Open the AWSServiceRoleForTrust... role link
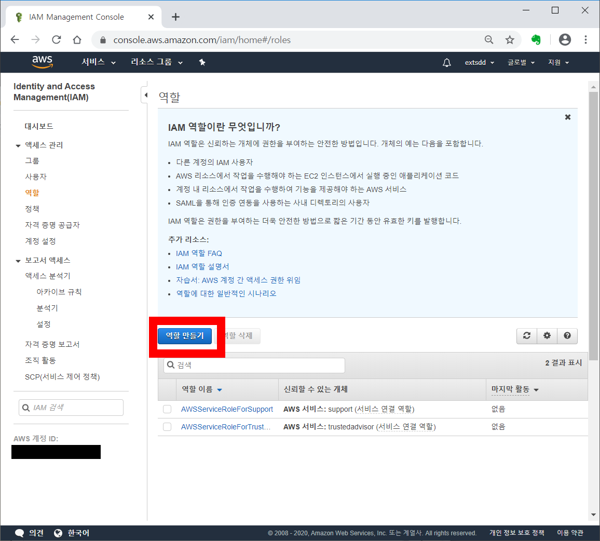Screen dimensions: 600x541 (x=226, y=427)
